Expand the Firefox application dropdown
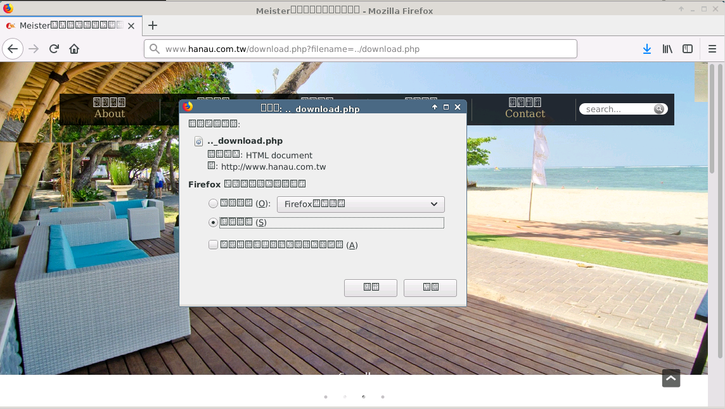The image size is (725, 409). point(361,204)
